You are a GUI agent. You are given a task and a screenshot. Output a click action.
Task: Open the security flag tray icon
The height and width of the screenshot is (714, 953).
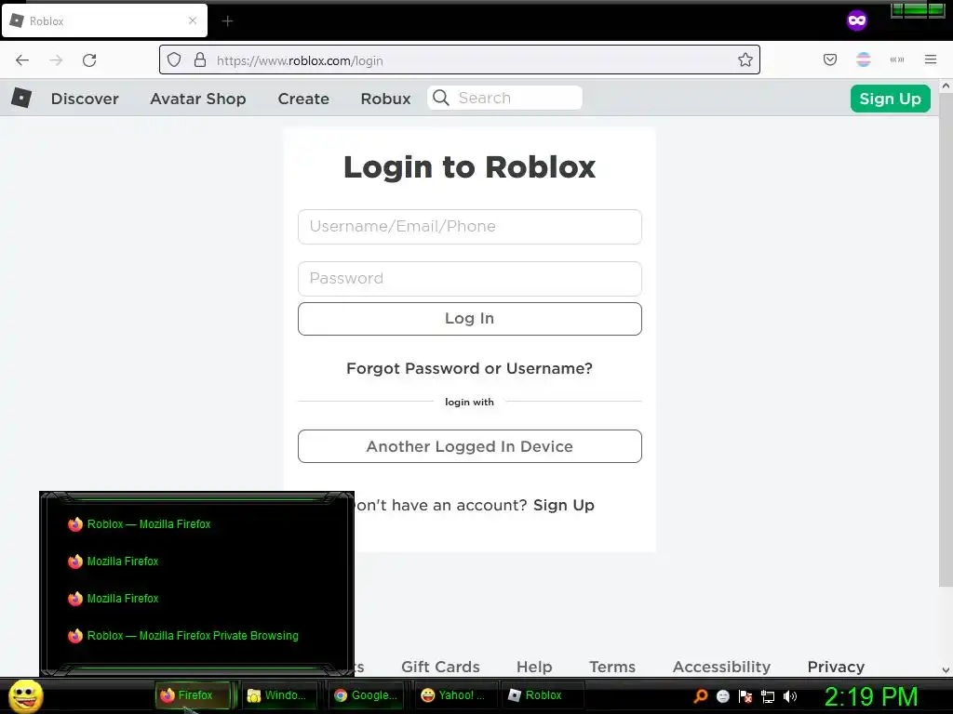745,695
